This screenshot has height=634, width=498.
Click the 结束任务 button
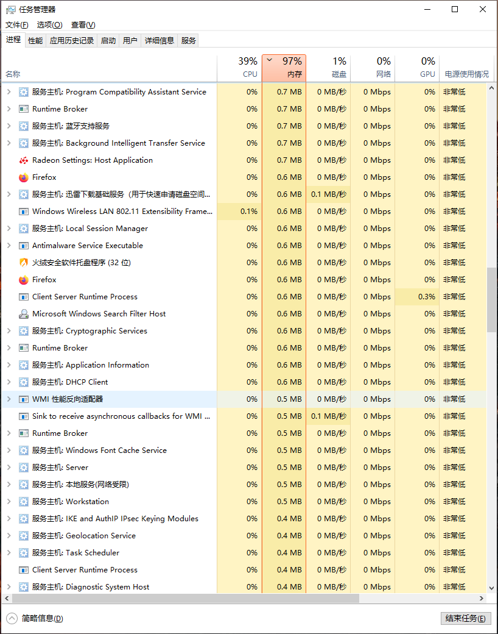pos(465,618)
